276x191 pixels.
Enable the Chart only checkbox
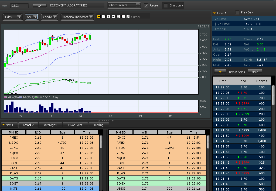pyautogui.click(x=166, y=5)
